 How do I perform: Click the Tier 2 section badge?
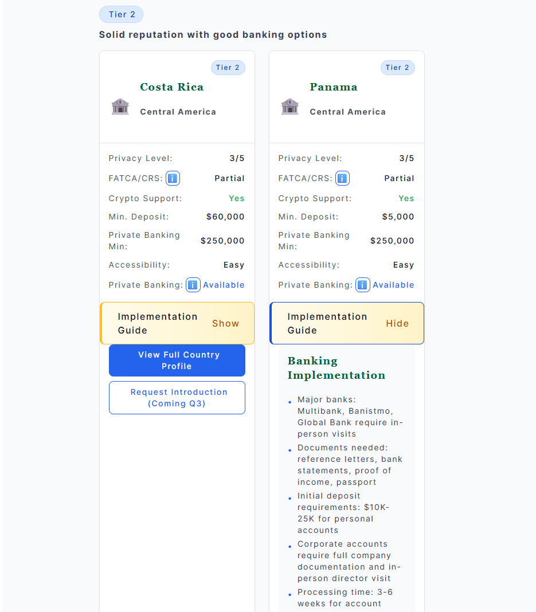pyautogui.click(x=122, y=14)
